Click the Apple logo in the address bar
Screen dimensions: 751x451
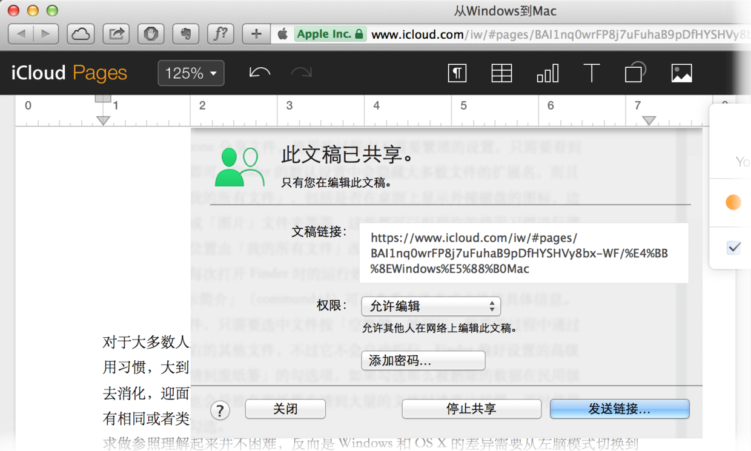(x=282, y=35)
